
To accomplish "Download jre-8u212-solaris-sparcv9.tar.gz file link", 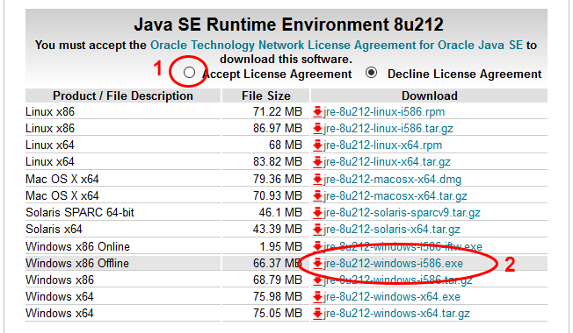I will (x=402, y=212).
